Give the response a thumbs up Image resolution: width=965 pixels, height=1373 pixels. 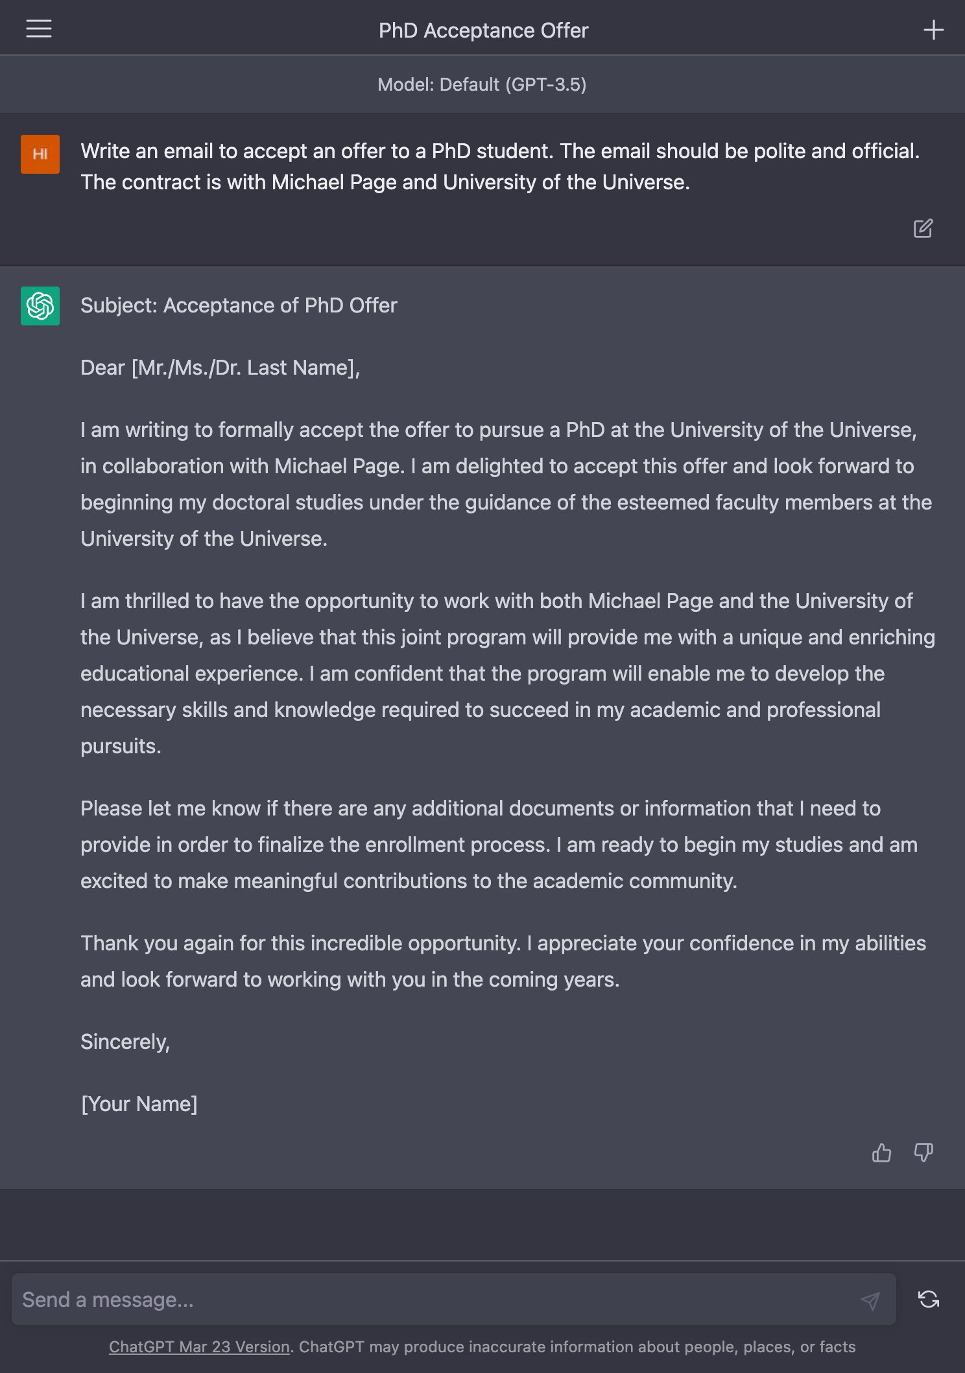pyautogui.click(x=882, y=1153)
